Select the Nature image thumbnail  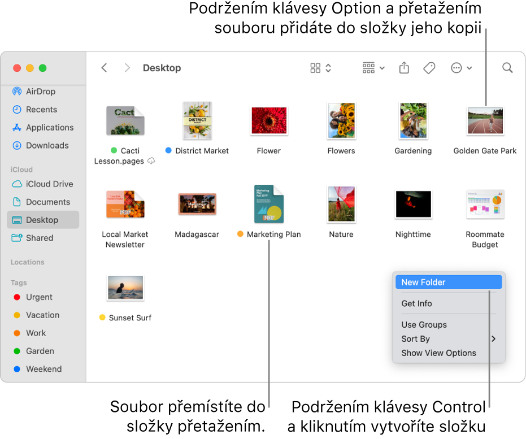tap(341, 204)
